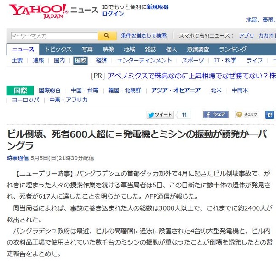Viewport: 276px width, 263px height.
Task: Select the 写真 tab in navigation
Action: [87, 50]
